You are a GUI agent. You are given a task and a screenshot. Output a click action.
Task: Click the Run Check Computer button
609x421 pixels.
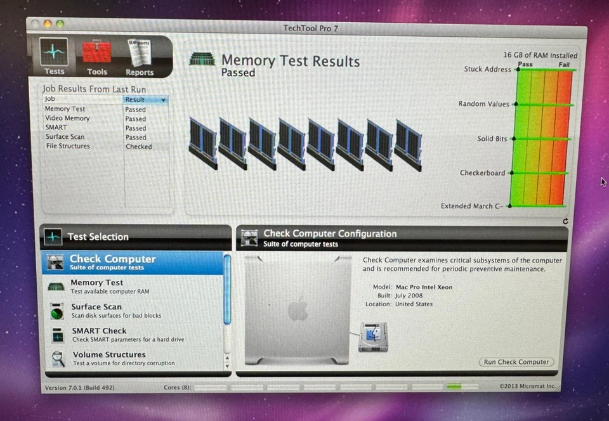(x=516, y=362)
